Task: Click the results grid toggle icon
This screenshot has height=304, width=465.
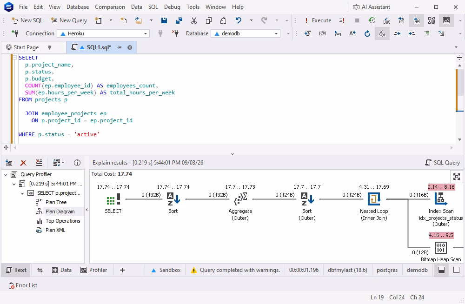Action: coord(417,20)
